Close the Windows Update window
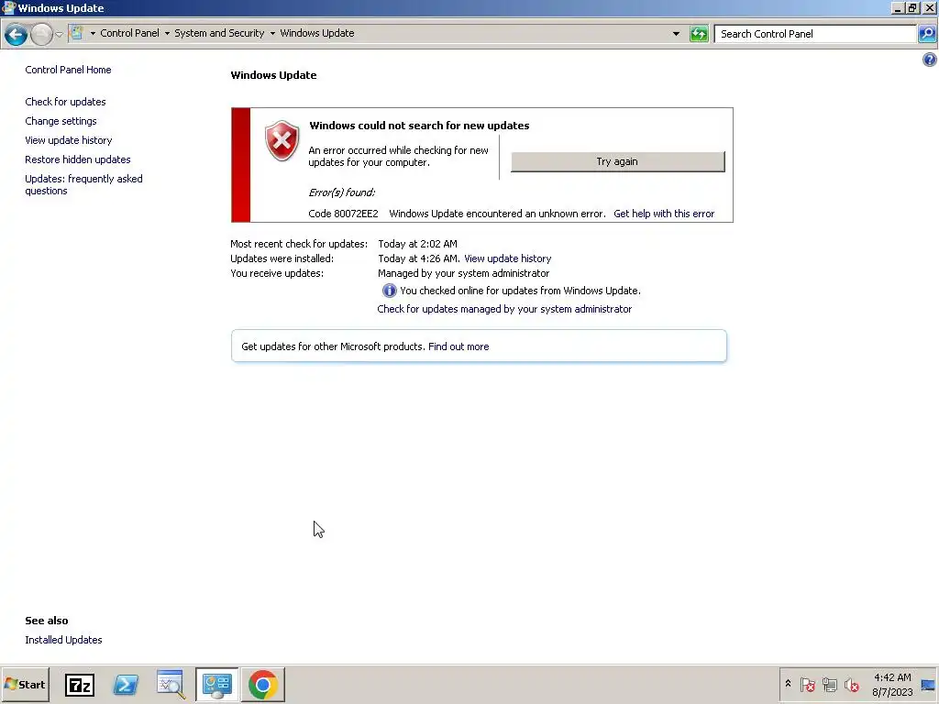The image size is (939, 704). point(929,7)
